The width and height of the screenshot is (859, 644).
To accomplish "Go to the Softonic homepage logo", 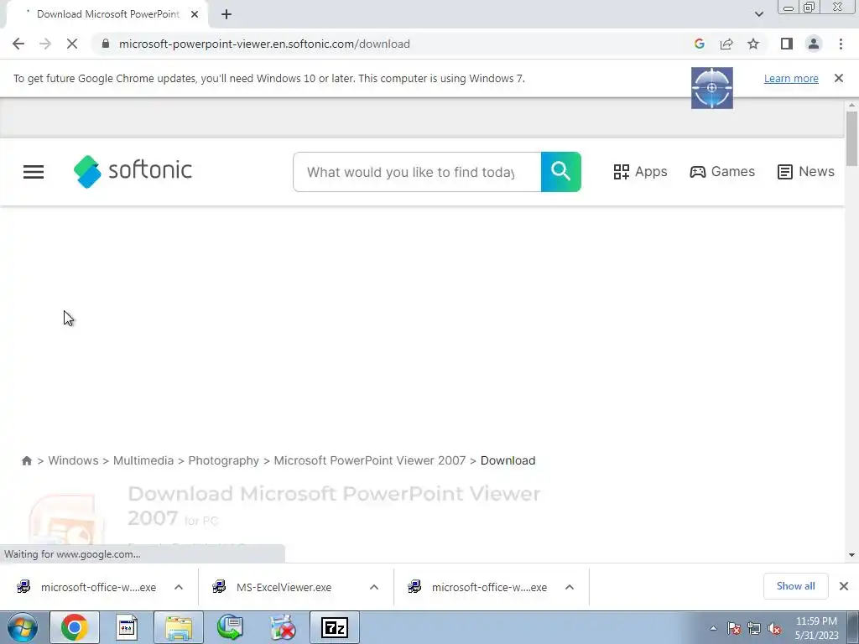I will [133, 171].
